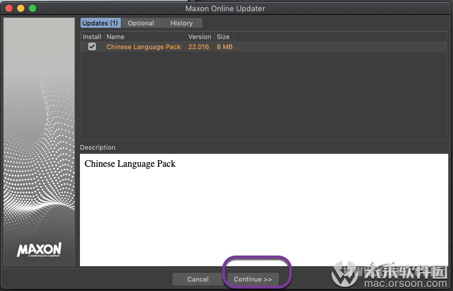Viewport: 453px width, 291px height.
Task: Click the Maxon logo in sidebar
Action: 39,250
